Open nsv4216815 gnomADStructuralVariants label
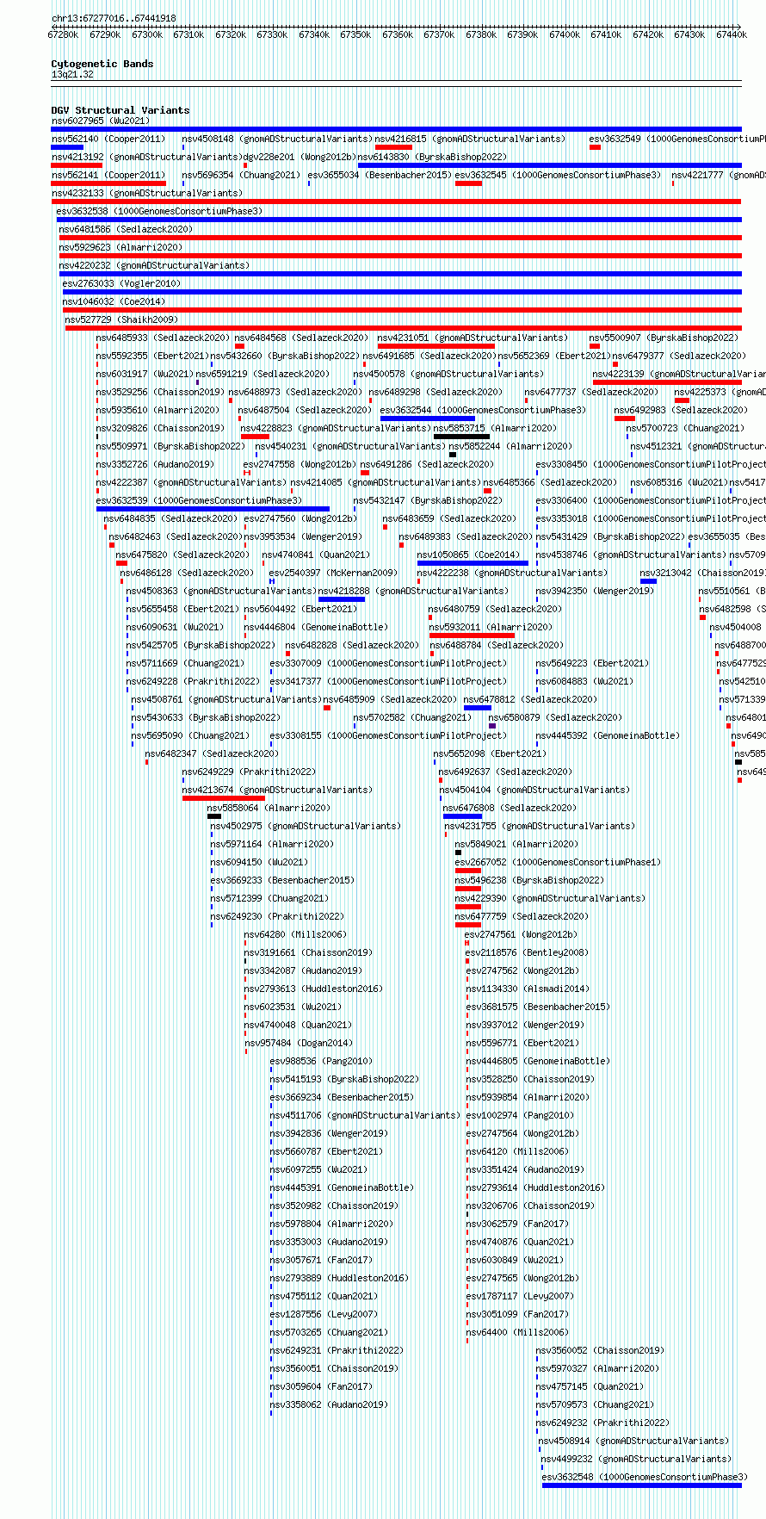Viewport: 766px width, 1519px height. pos(471,139)
